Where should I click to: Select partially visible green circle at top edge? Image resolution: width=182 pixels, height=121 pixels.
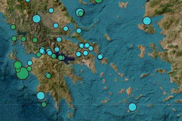coord(98,1)
